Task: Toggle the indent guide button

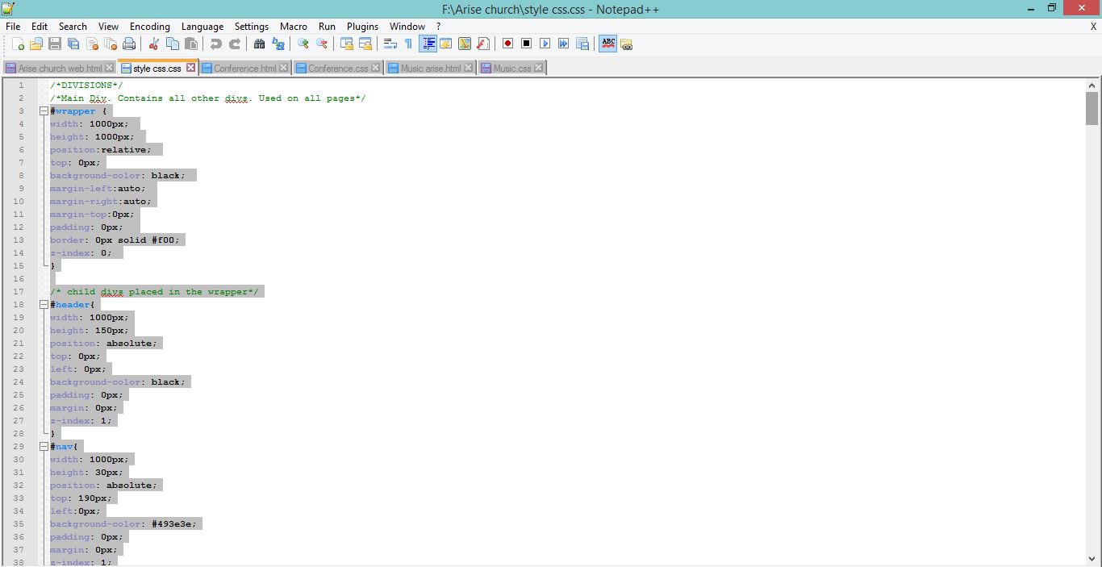Action: point(428,44)
